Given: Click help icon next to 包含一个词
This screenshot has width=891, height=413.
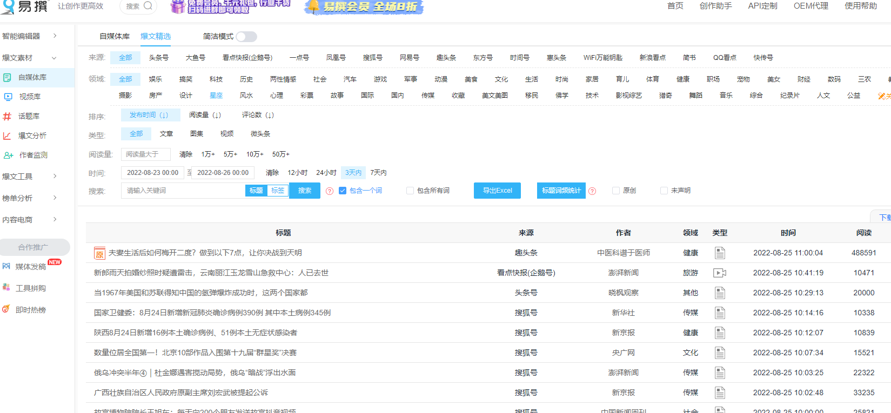Looking at the screenshot, I should [x=330, y=191].
